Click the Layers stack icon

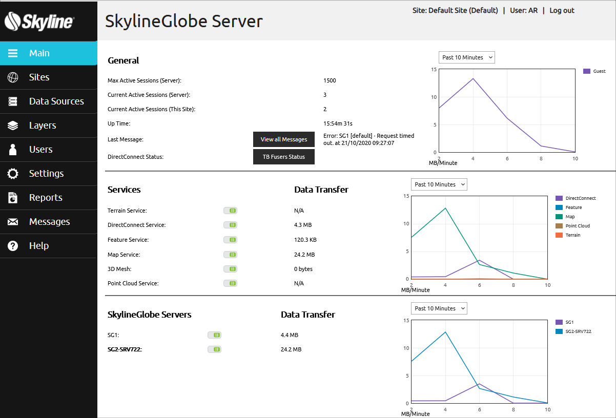(13, 126)
